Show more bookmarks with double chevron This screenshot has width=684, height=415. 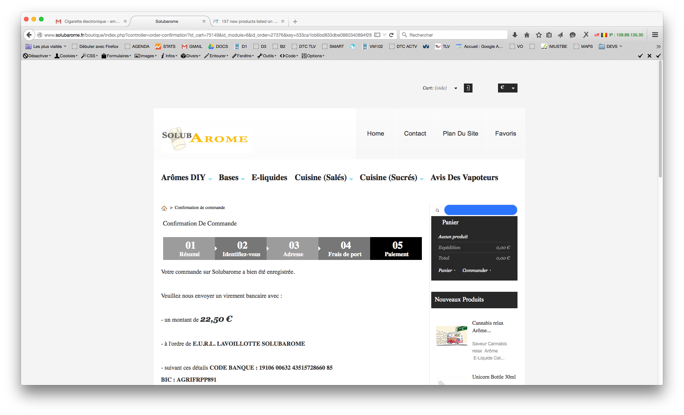(x=658, y=46)
